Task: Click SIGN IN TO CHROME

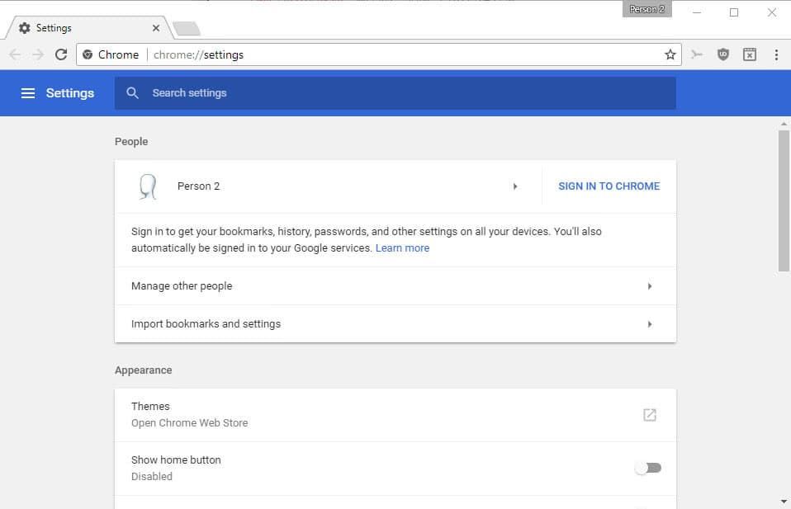Action: pos(609,186)
